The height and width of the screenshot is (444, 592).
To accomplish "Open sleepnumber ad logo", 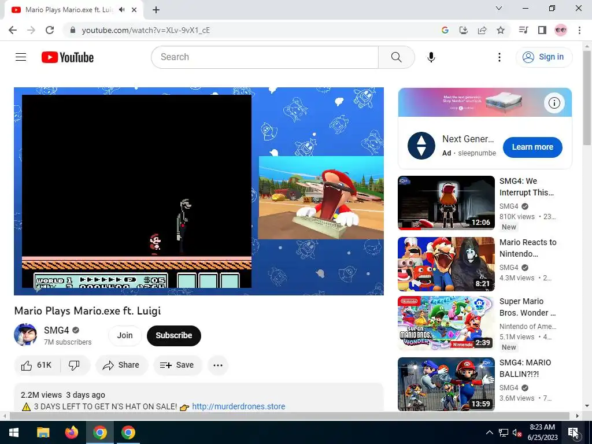I will [x=421, y=146].
